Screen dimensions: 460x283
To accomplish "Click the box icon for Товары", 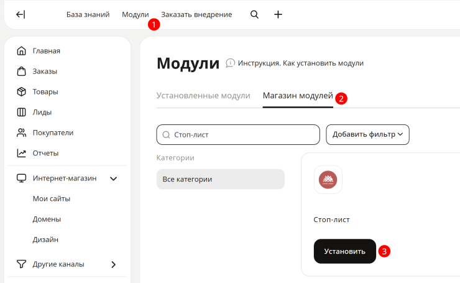I will pos(21,91).
